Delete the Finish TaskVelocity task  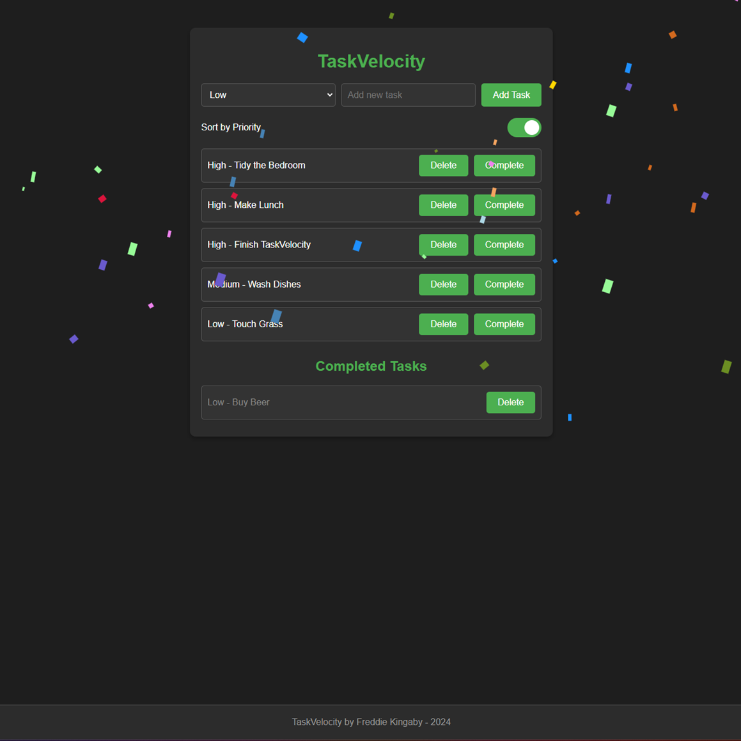(x=443, y=245)
